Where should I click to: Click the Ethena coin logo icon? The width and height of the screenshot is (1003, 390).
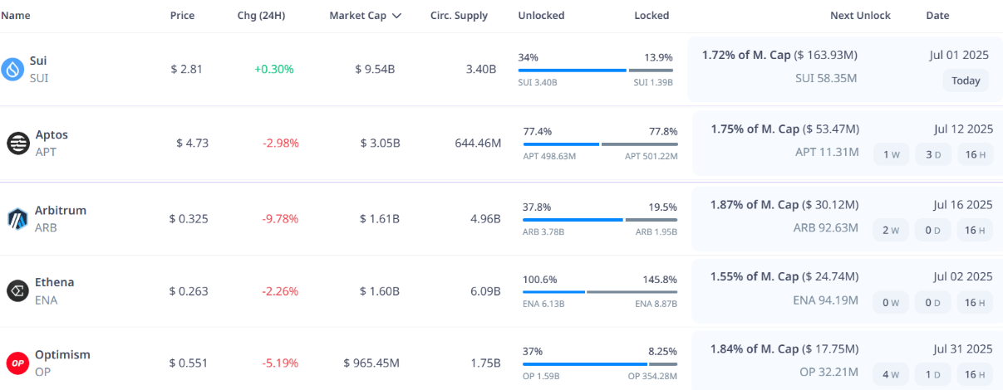pos(17,290)
